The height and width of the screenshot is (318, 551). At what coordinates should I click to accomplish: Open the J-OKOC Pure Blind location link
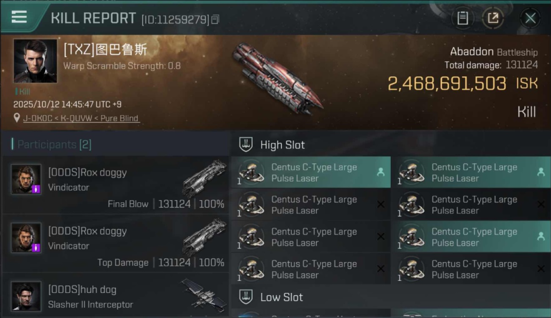(81, 118)
